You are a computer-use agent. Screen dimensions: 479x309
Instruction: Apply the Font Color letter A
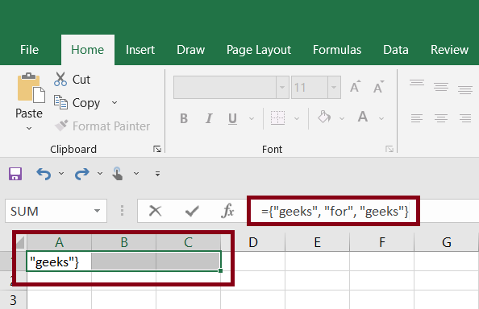click(363, 117)
